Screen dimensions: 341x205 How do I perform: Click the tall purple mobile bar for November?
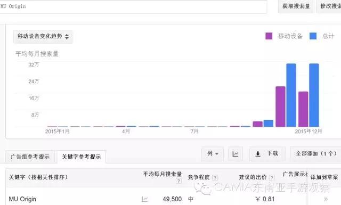tap(281, 106)
